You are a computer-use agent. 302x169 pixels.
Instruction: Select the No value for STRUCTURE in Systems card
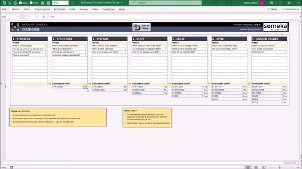pos(125,90)
